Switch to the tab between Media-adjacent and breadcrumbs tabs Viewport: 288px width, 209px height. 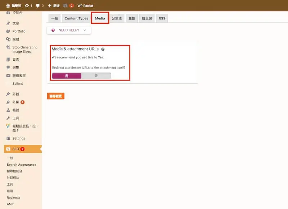(x=132, y=19)
